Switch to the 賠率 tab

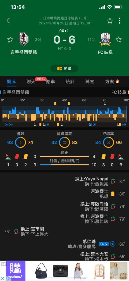(x=51, y=82)
